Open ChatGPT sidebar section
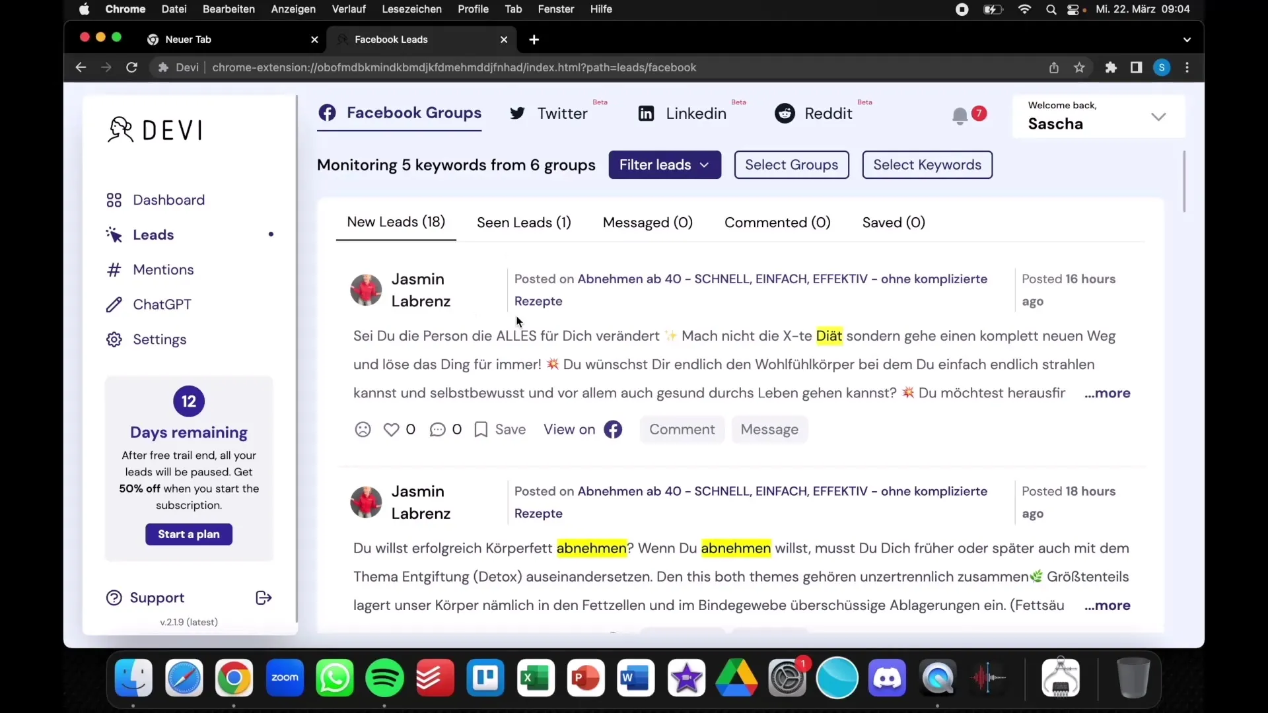Viewport: 1268px width, 713px height. point(162,304)
